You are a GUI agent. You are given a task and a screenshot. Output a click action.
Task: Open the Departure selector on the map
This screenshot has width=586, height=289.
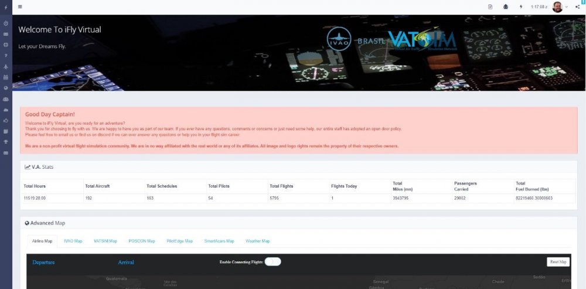coord(44,262)
